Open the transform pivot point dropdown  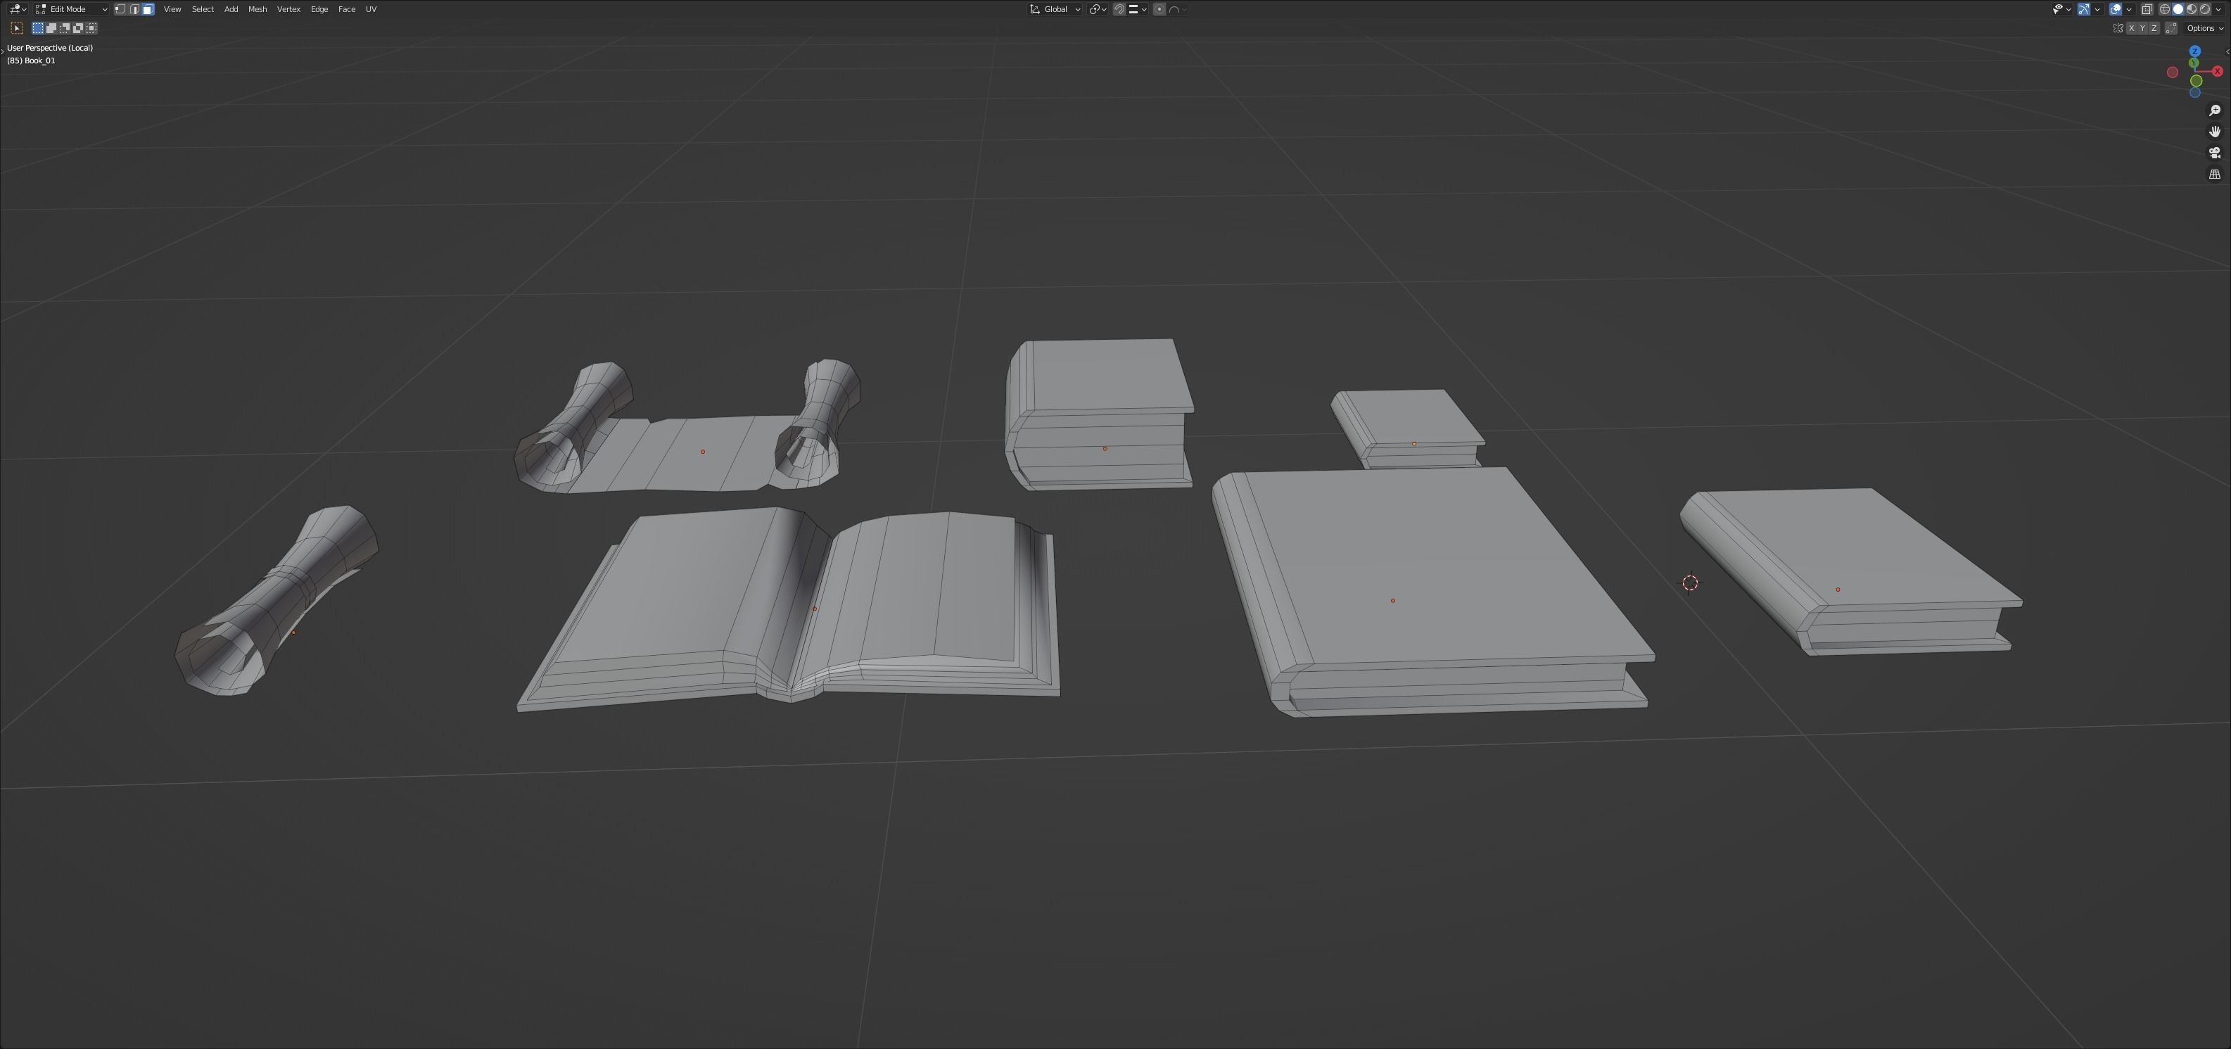pyautogui.click(x=1098, y=8)
